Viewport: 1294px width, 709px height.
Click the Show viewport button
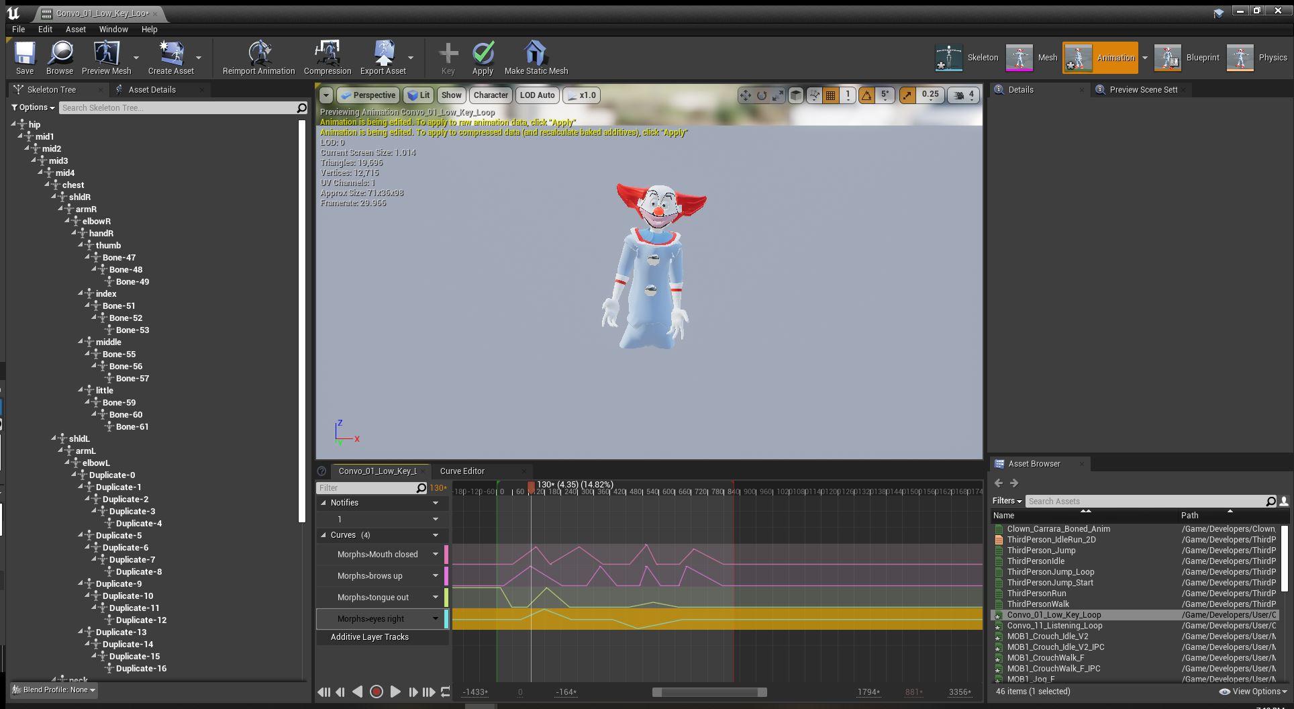click(x=451, y=95)
